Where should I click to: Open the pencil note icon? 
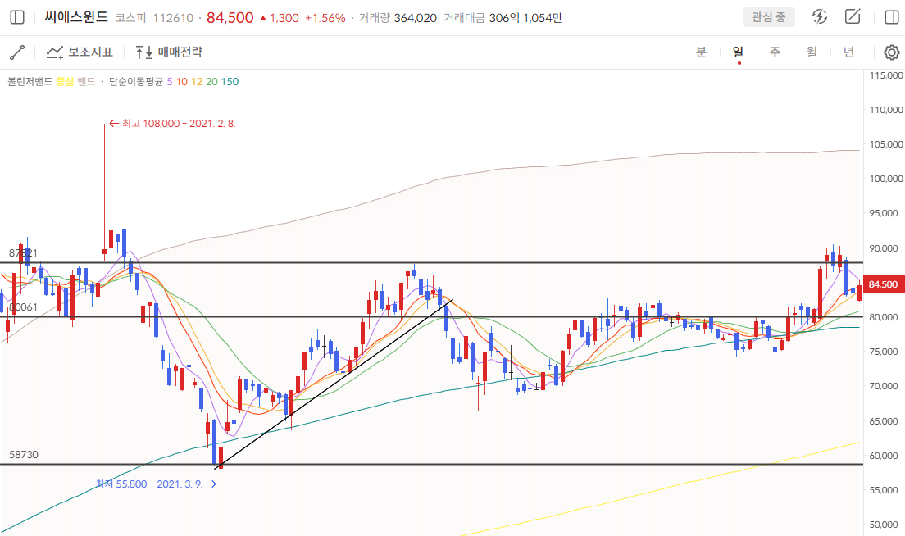pyautogui.click(x=853, y=16)
